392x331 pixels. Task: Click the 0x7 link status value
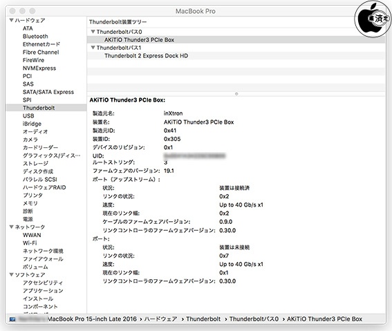pos(224,256)
